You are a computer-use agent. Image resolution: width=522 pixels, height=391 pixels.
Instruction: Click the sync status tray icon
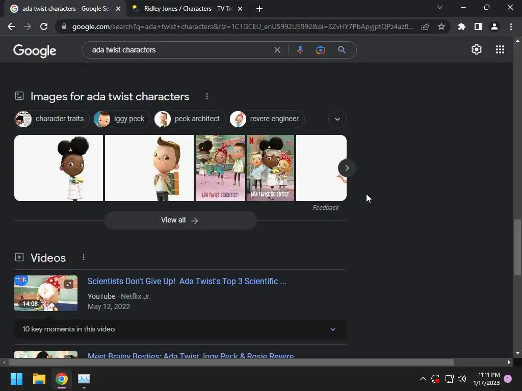(435, 379)
